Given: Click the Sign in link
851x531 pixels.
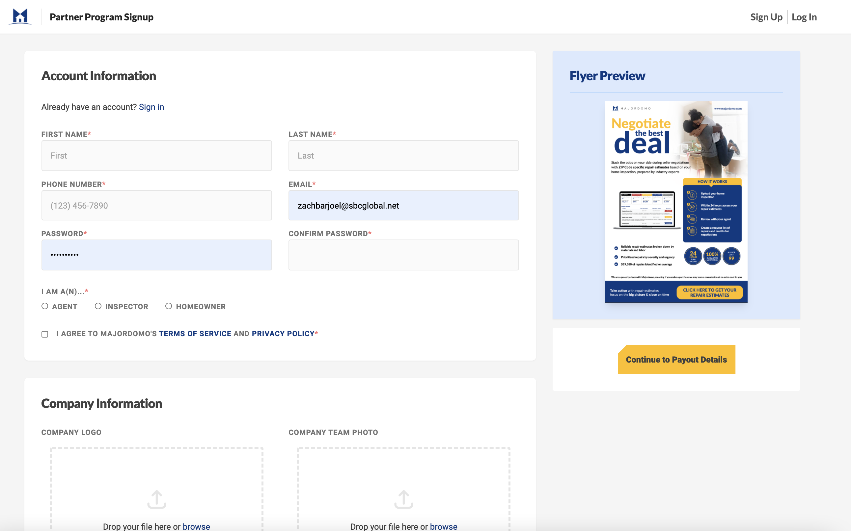Looking at the screenshot, I should [151, 107].
